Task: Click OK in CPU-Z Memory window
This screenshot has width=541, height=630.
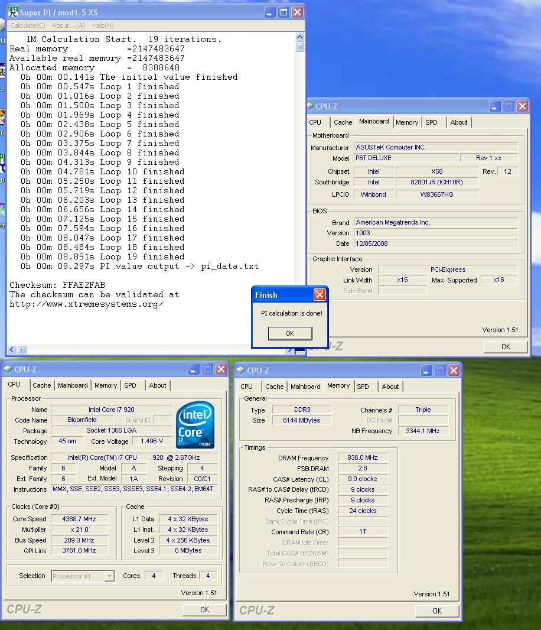Action: click(438, 610)
